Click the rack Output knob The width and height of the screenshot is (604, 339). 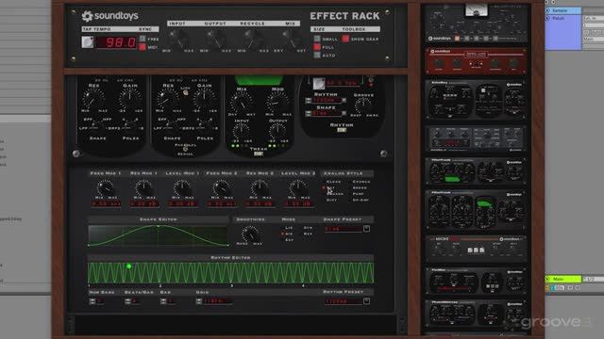pyautogui.click(x=215, y=38)
